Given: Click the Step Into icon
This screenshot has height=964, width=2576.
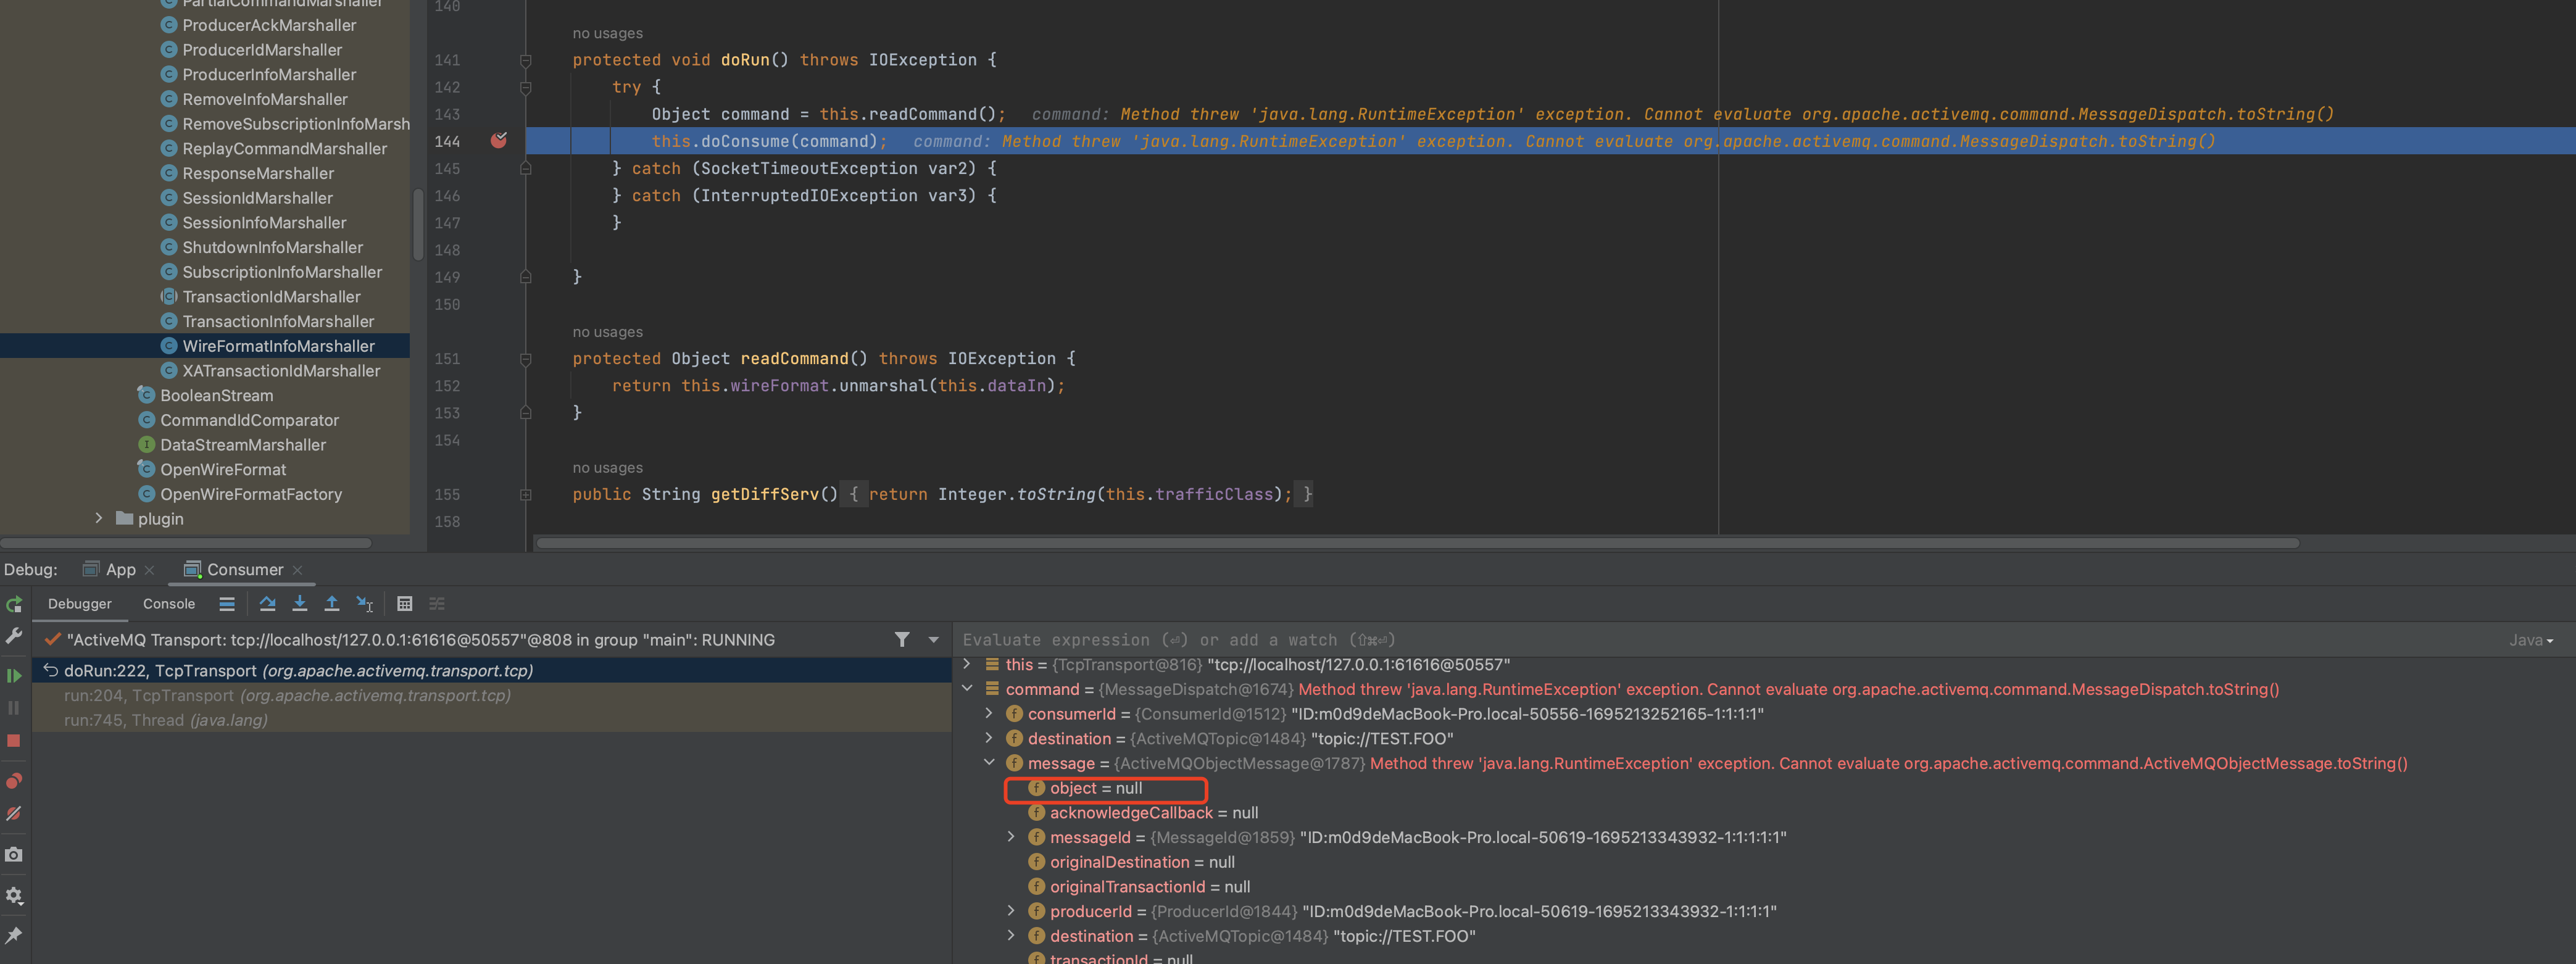Looking at the screenshot, I should tap(299, 604).
